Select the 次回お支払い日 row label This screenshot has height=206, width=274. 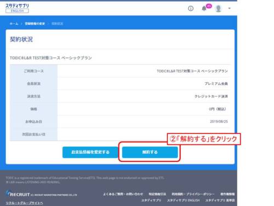pos(33,134)
